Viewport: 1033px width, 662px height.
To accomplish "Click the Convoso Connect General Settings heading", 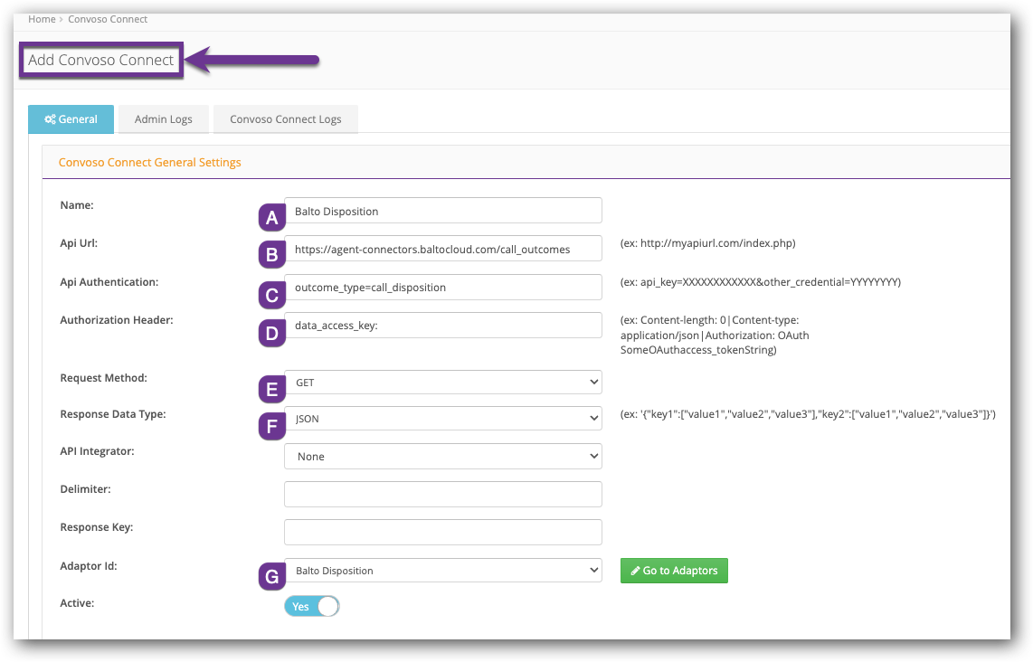I will [x=149, y=162].
